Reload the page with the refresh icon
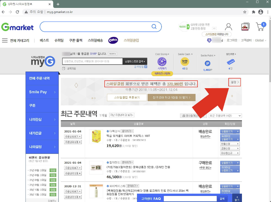The height and width of the screenshot is (202, 271). click(x=18, y=12)
